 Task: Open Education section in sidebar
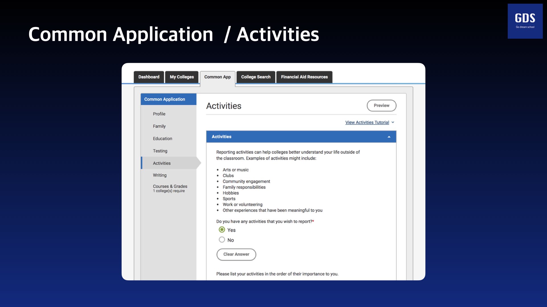(x=162, y=139)
